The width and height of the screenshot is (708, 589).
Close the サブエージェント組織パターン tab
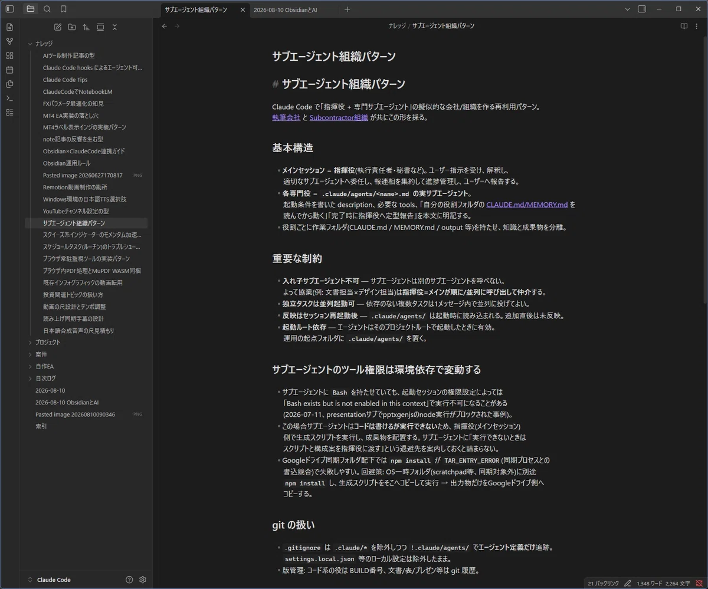pyautogui.click(x=242, y=9)
